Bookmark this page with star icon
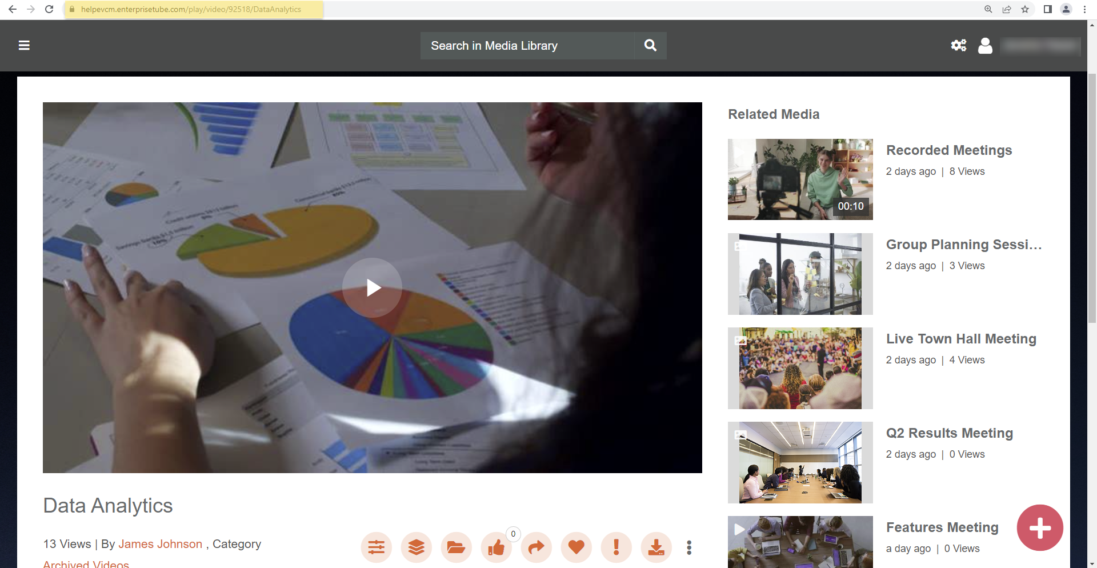 click(1025, 9)
